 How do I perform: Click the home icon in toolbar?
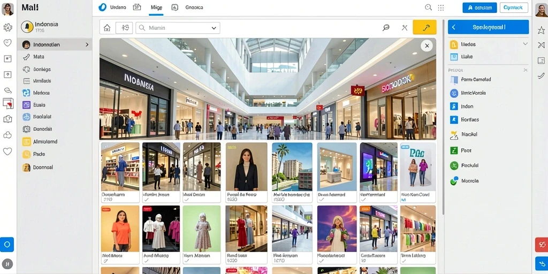point(107,28)
